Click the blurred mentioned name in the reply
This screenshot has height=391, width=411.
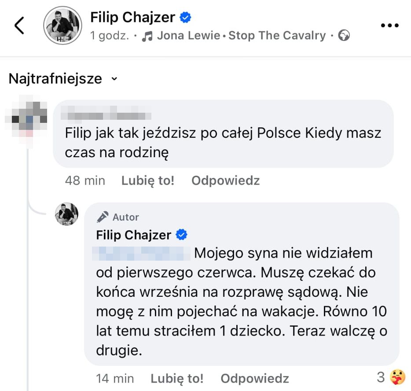pos(143,253)
